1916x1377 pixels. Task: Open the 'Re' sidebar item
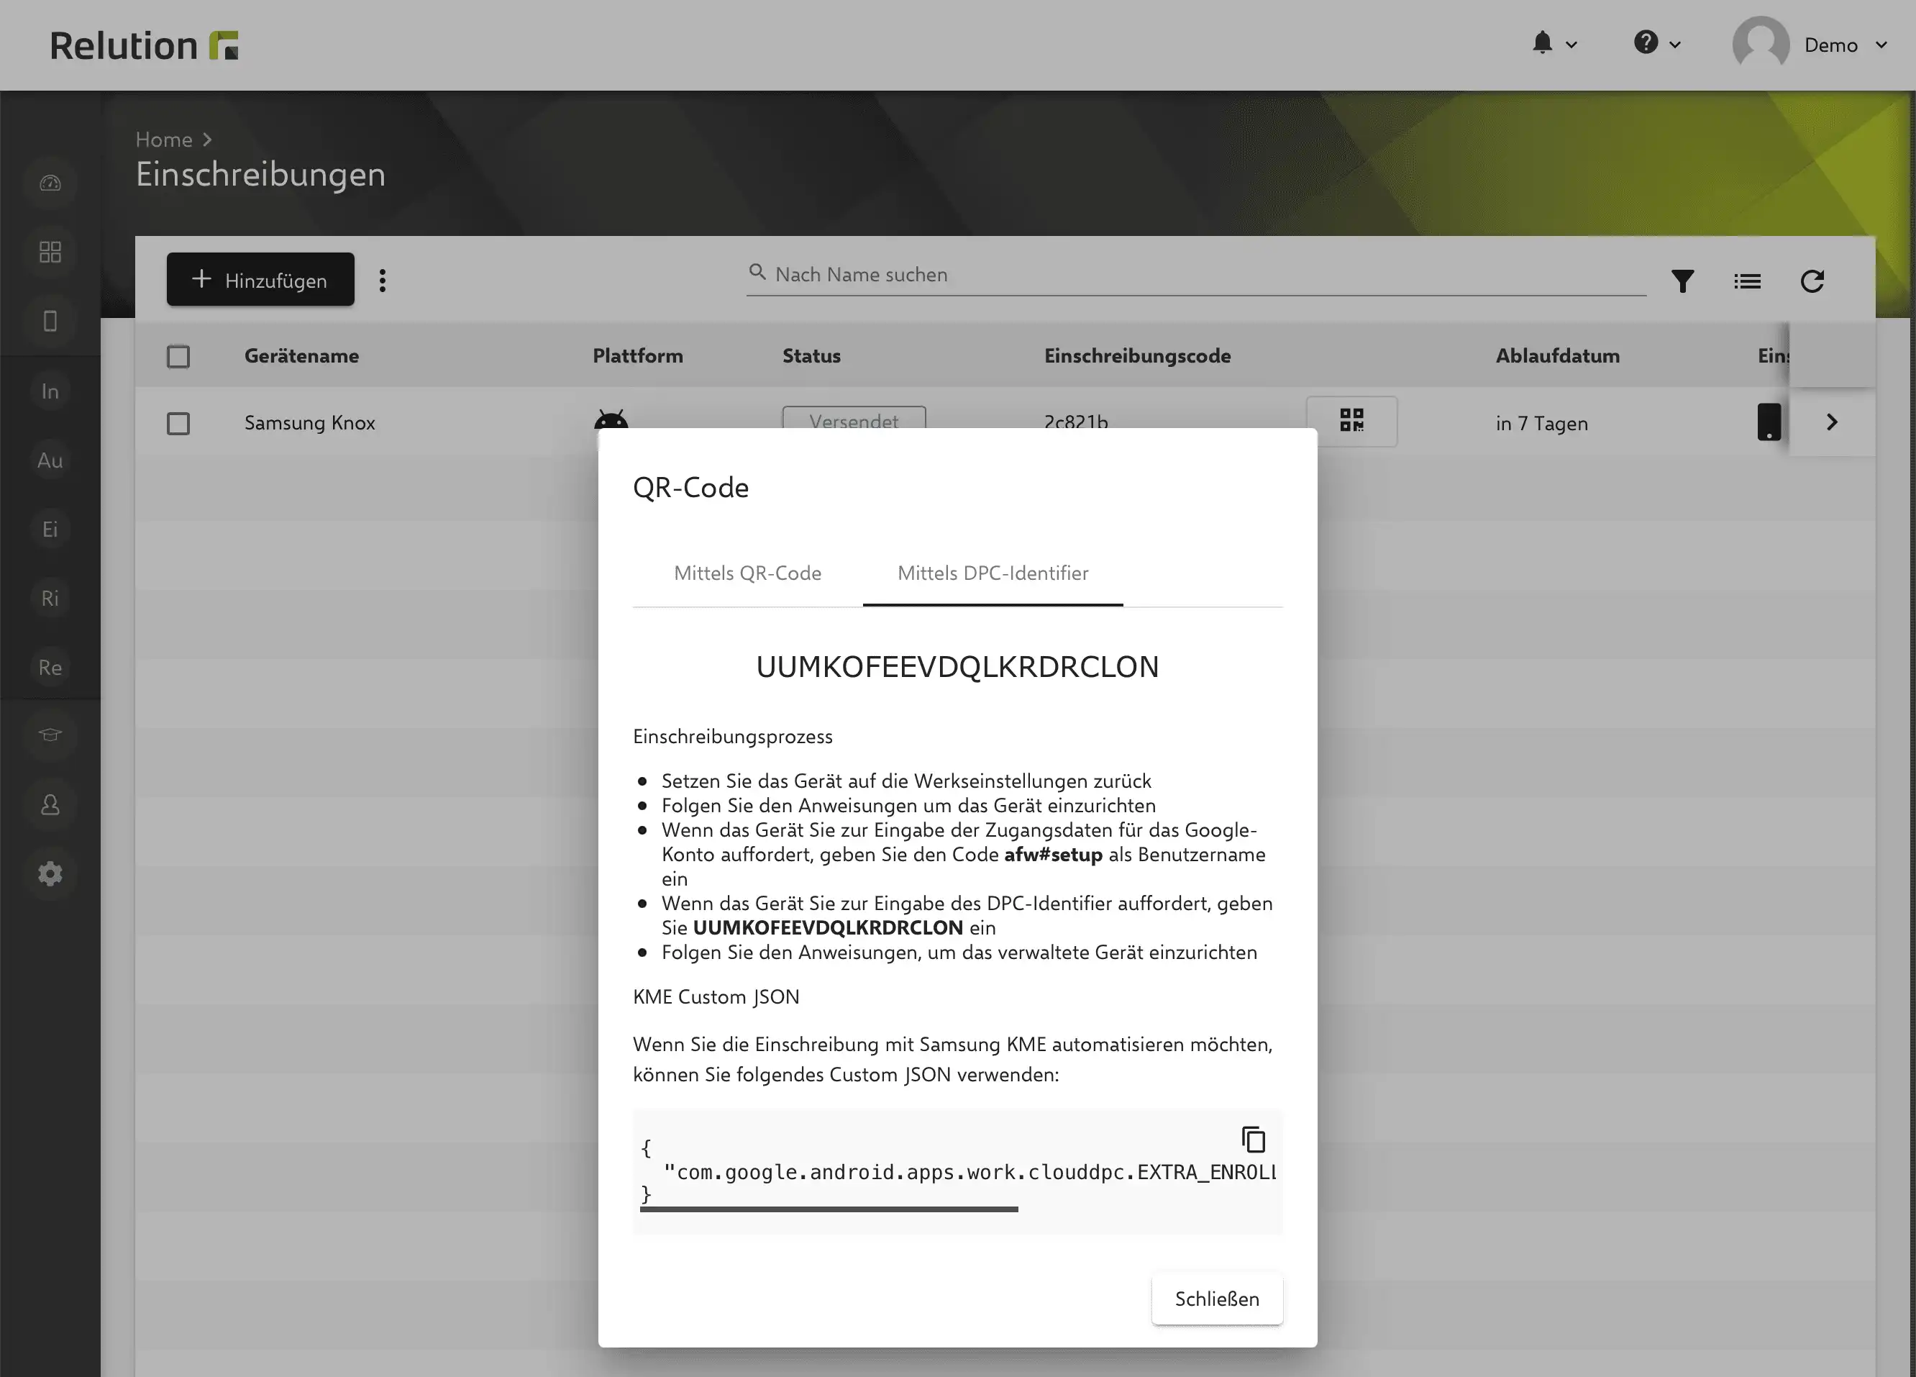click(50, 668)
